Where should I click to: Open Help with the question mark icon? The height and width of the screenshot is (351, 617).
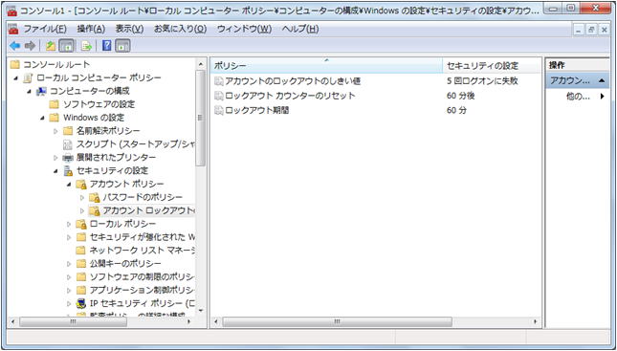pos(106,46)
